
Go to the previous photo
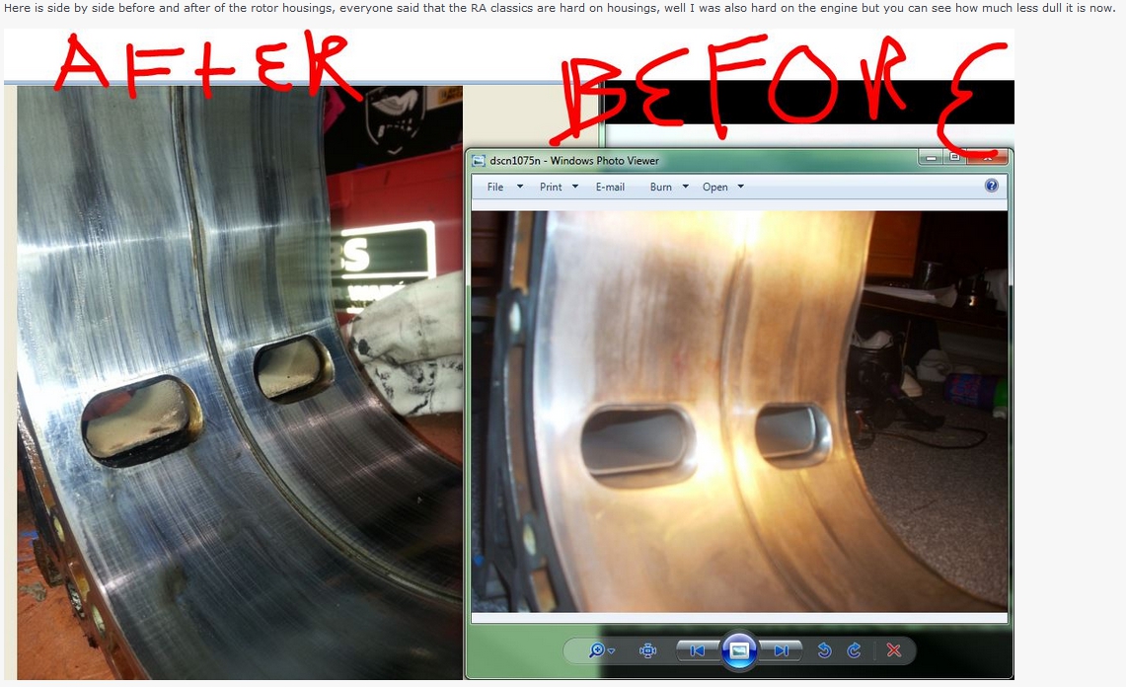pos(698,650)
